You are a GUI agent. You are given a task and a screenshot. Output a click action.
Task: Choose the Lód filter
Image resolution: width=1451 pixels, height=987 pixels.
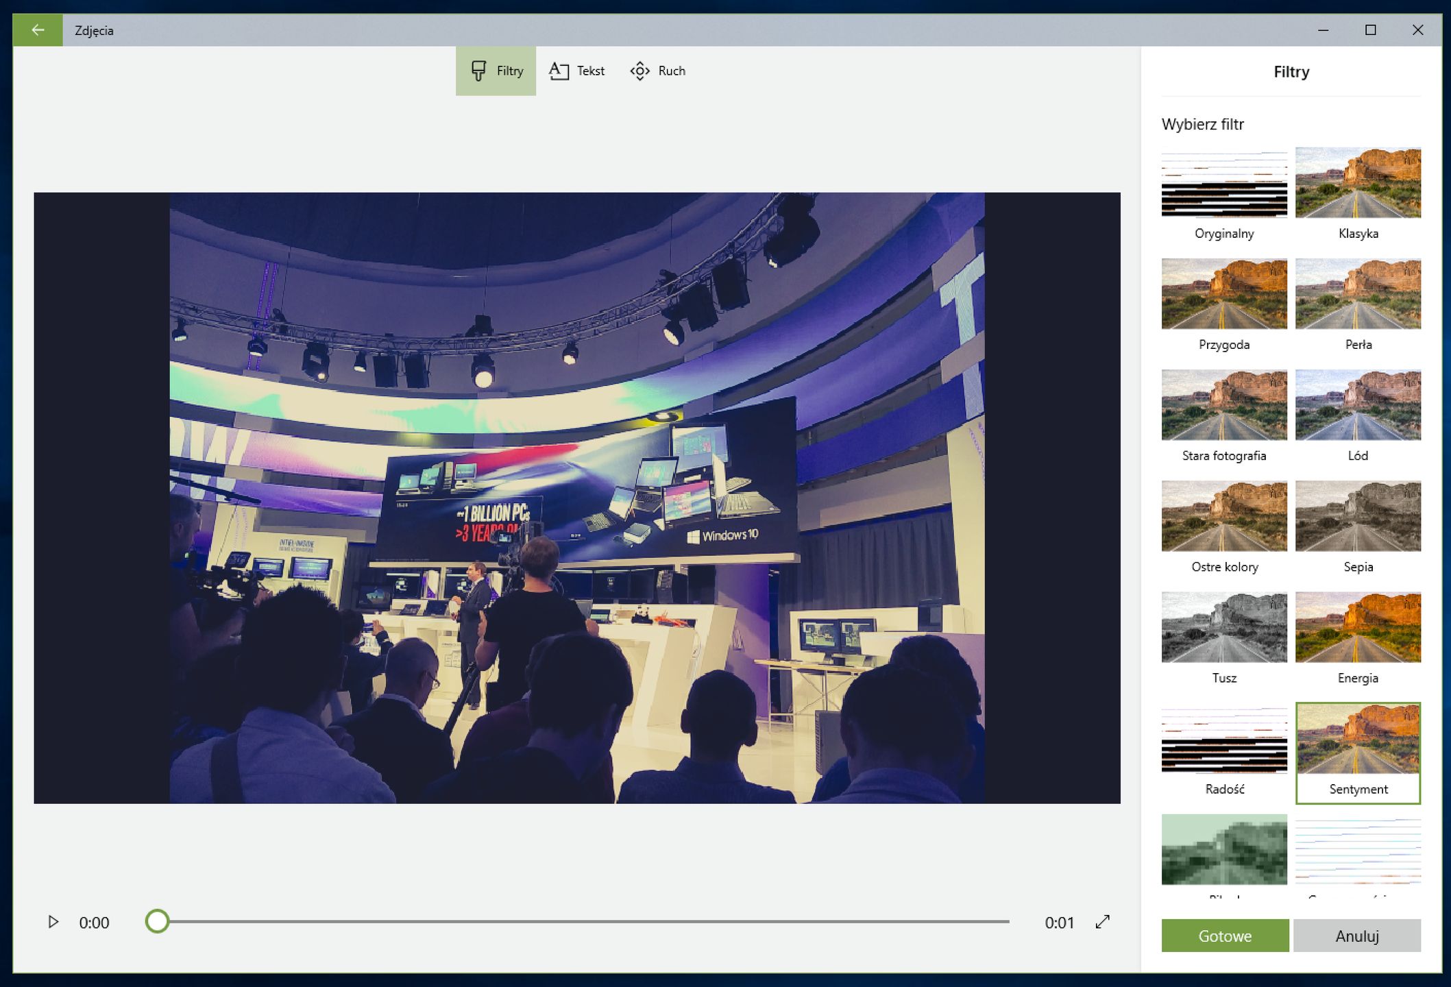point(1357,405)
